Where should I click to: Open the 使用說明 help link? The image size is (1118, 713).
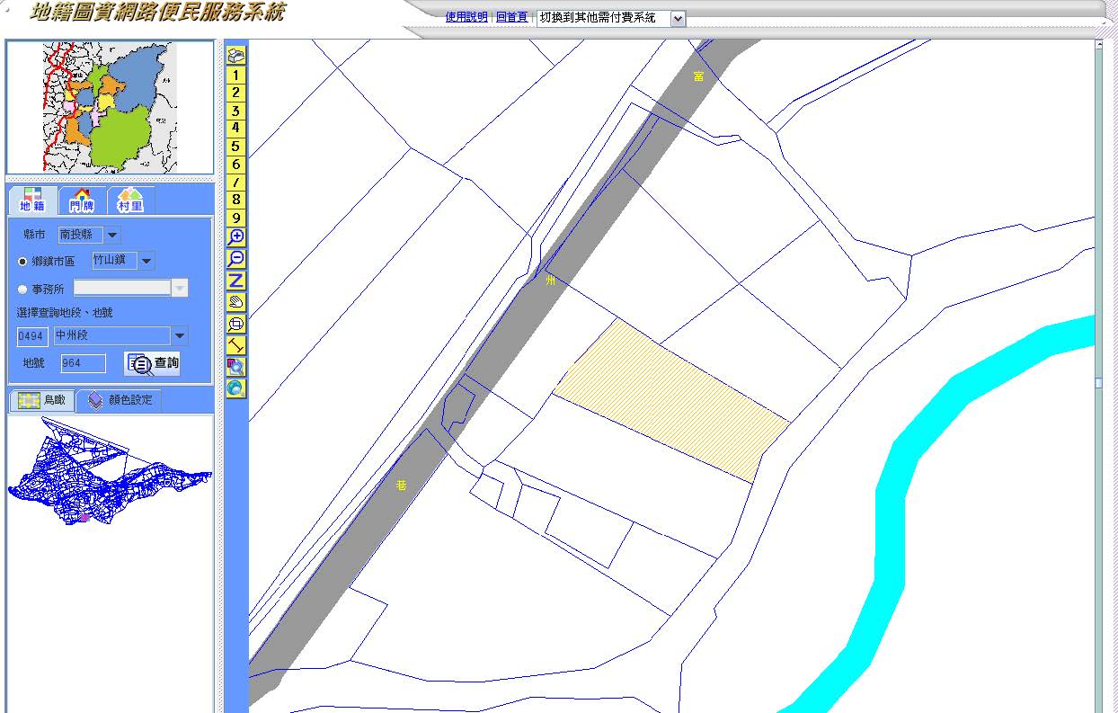pos(466,17)
